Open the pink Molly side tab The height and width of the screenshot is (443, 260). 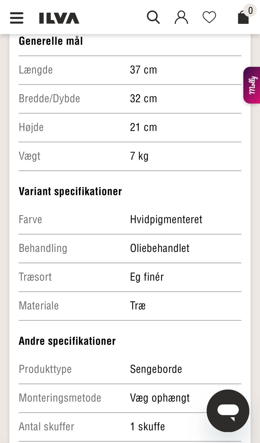point(252,86)
